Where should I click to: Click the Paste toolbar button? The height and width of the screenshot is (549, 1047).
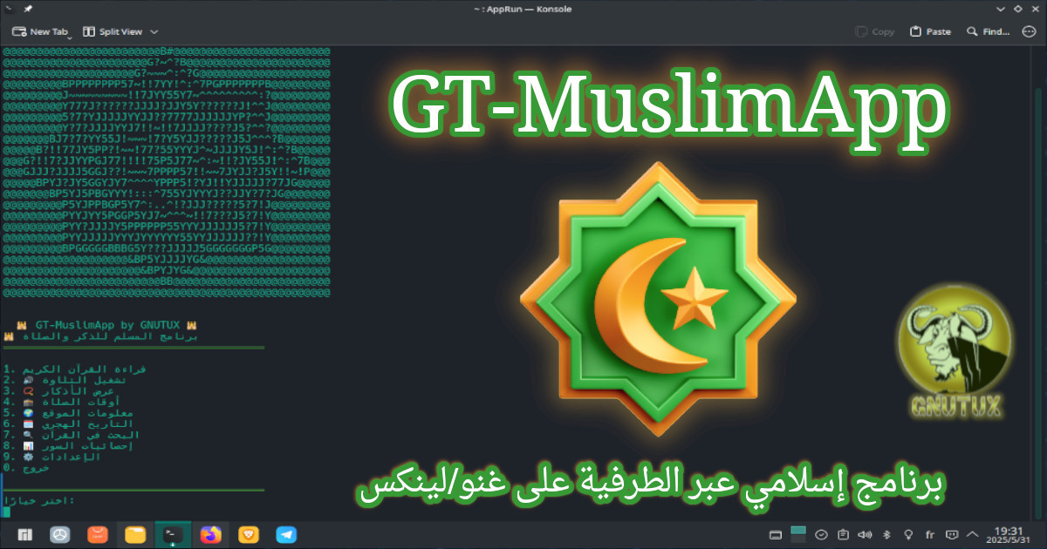point(930,31)
